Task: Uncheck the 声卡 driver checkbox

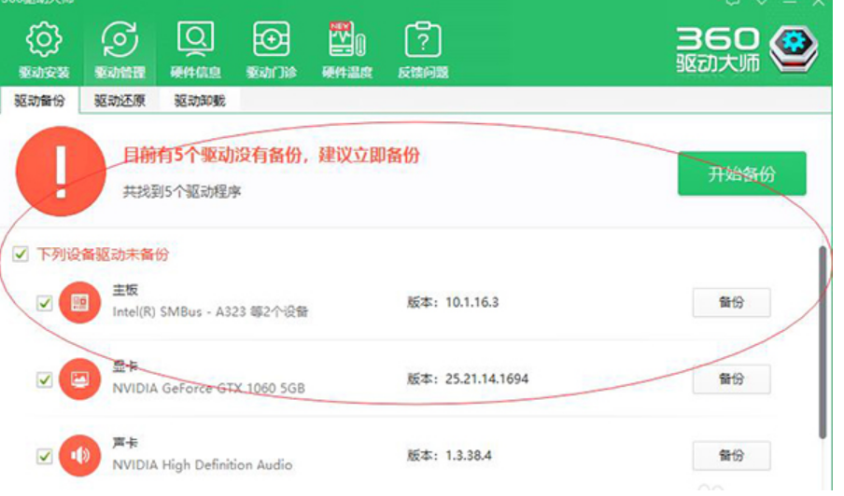Action: [x=44, y=457]
